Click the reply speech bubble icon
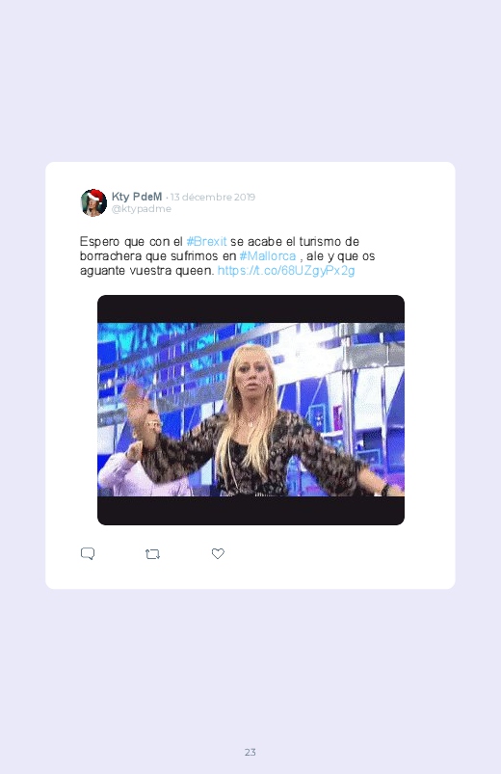This screenshot has height=774, width=501. tap(88, 553)
